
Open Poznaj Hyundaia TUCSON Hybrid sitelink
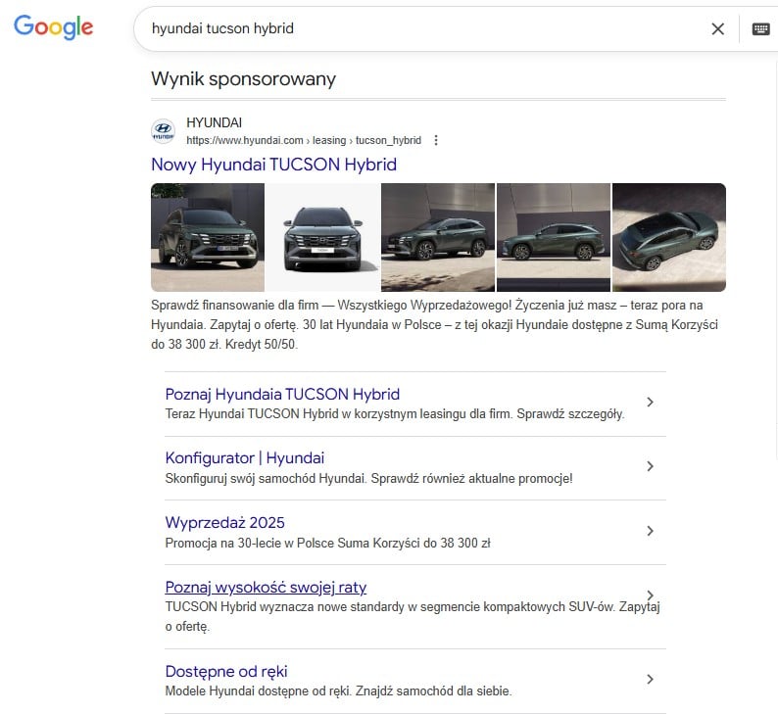coord(282,394)
